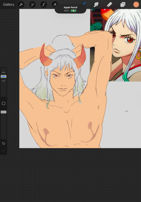Adjust the brush opacity slider handle
This screenshot has height=202, width=141.
coord(4,112)
